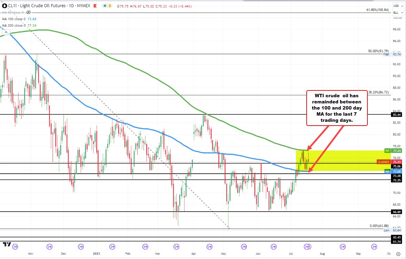Click the MA 77.24 green price tag
The width and height of the screenshot is (406, 259).
393,150
